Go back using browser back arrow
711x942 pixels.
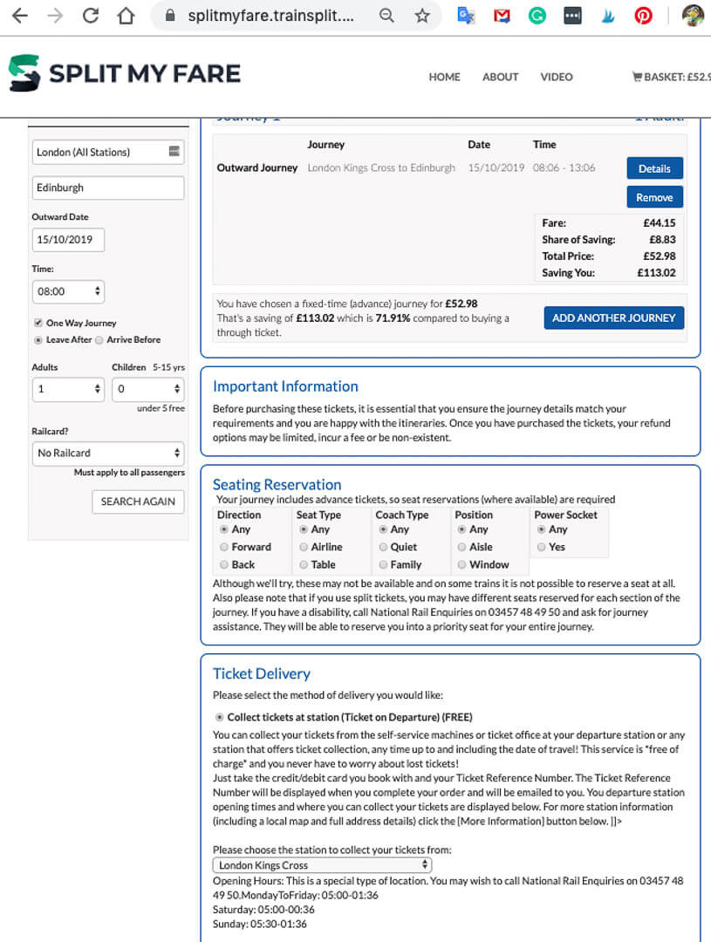coord(20,16)
